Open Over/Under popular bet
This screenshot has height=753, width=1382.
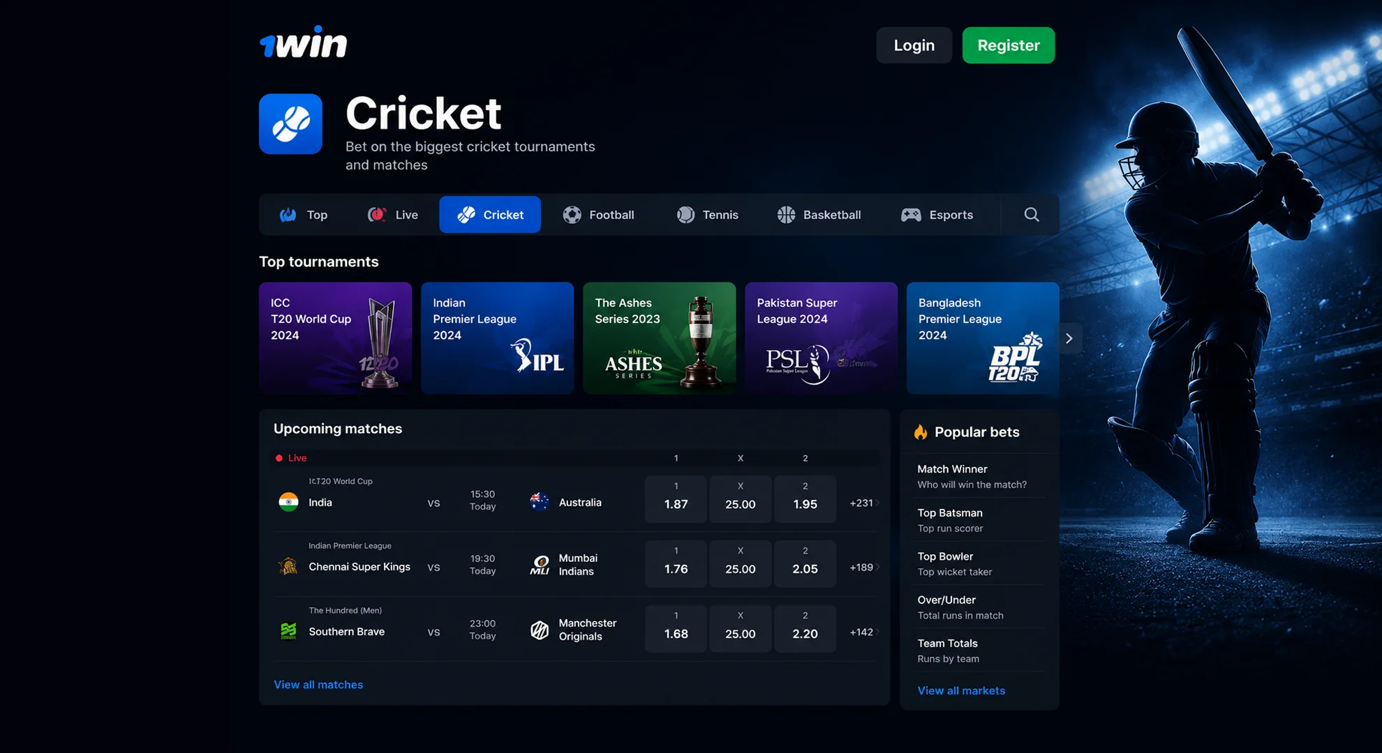(x=979, y=607)
